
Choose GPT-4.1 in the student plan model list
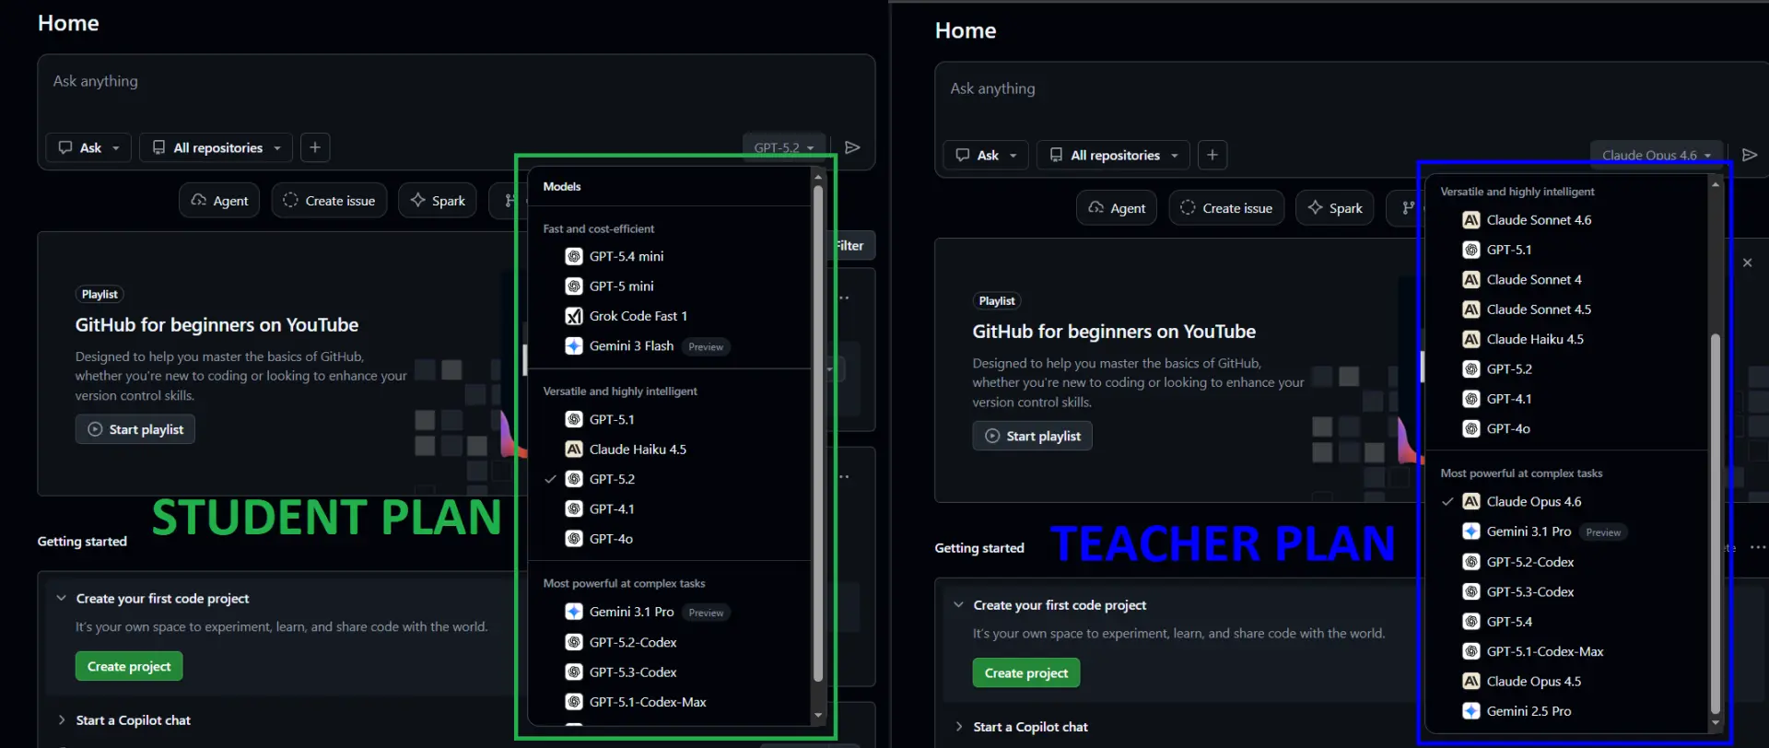(671, 508)
